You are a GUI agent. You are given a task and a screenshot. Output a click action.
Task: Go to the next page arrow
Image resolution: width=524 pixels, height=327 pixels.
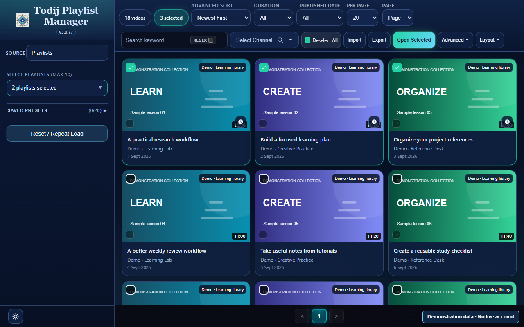click(337, 316)
